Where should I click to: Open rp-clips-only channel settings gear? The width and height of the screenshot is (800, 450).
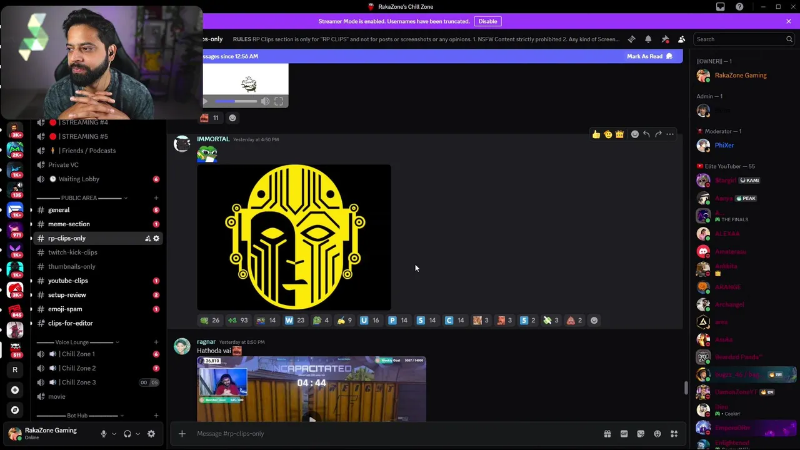pyautogui.click(x=156, y=238)
